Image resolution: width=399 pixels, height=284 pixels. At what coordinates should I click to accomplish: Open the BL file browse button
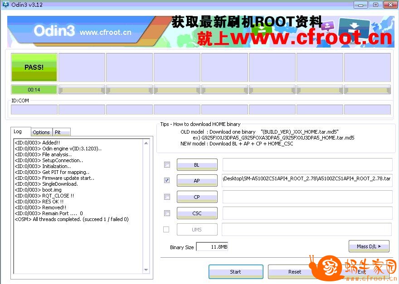pos(197,165)
